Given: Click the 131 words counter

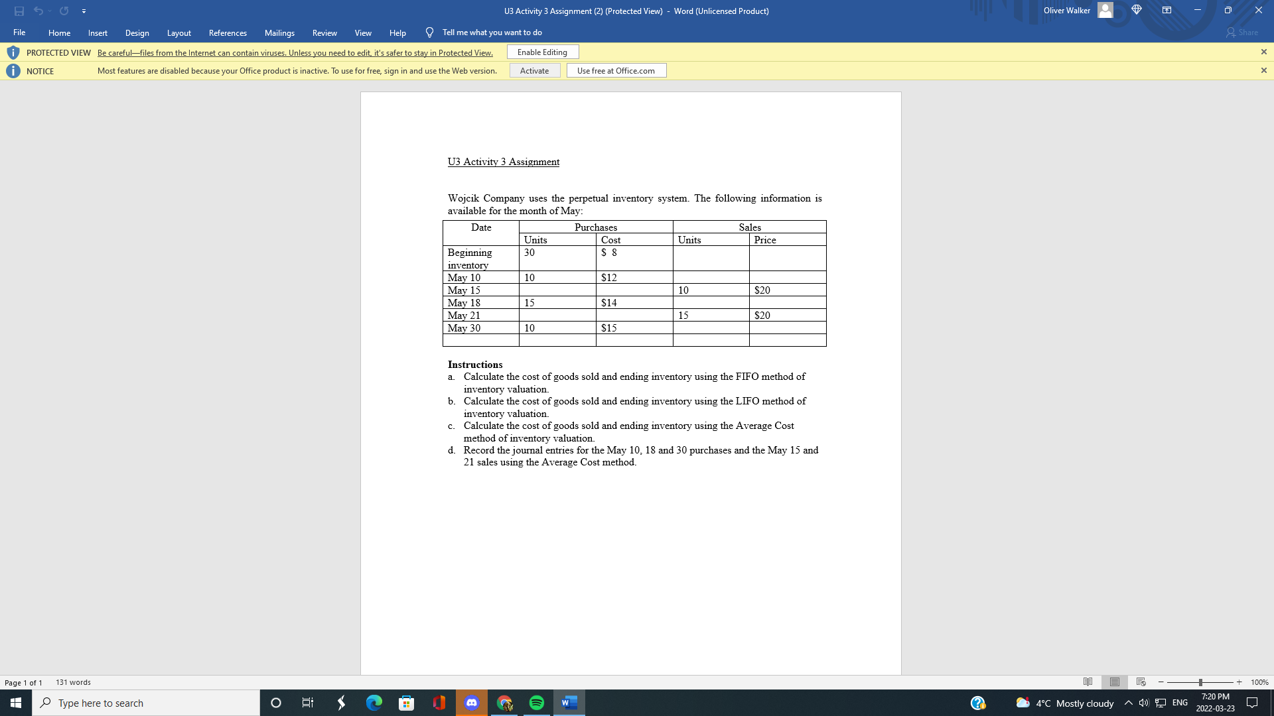Looking at the screenshot, I should pos(72,682).
